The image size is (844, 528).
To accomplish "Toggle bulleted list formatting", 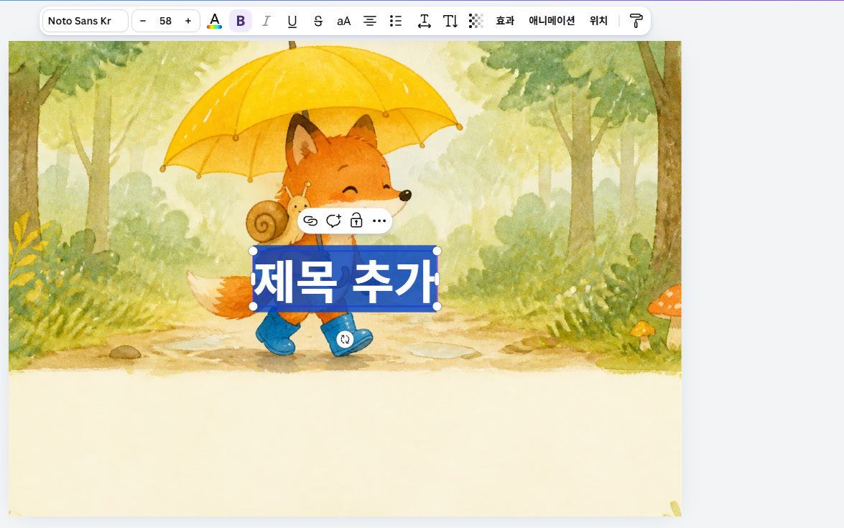I will click(396, 21).
